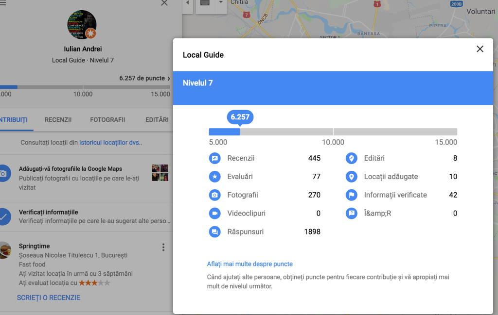Click 'Adăugați-vă fotografiile la Google Maps'
Screen dimensions: 498x315
point(70,169)
